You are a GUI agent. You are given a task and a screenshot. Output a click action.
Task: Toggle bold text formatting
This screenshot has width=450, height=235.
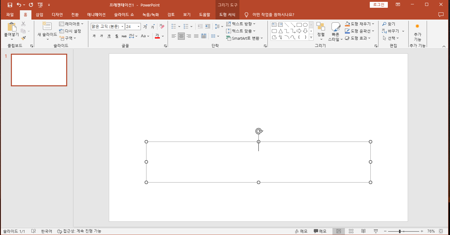[94, 36]
